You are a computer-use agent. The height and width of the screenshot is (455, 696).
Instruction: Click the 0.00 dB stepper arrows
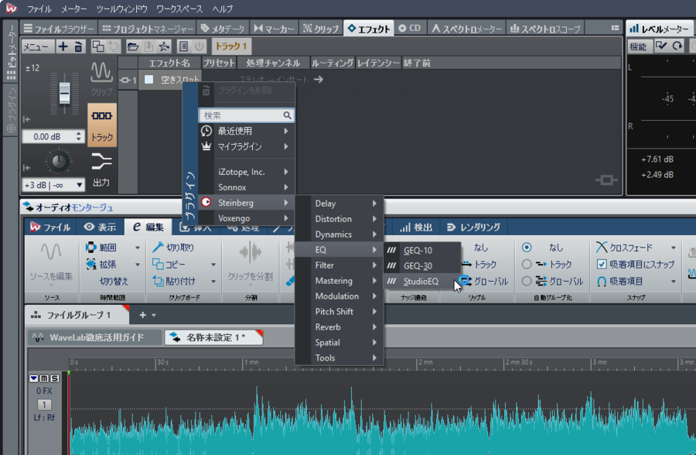(x=79, y=136)
